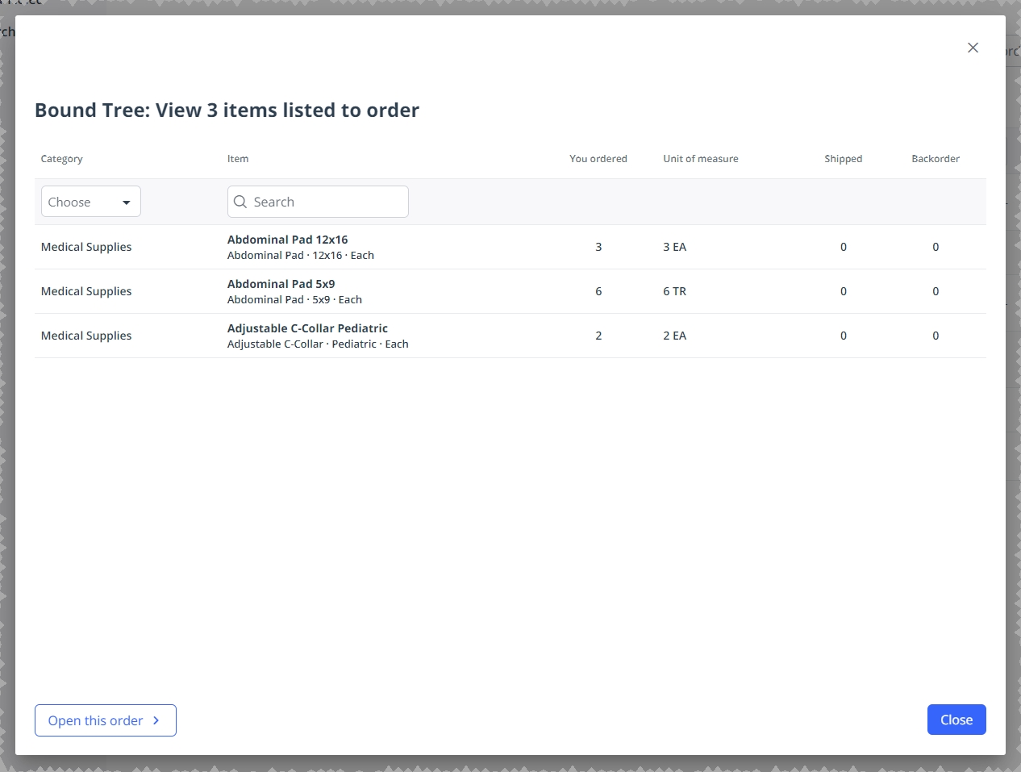
Task: Click the Shipped column header
Action: [844, 159]
